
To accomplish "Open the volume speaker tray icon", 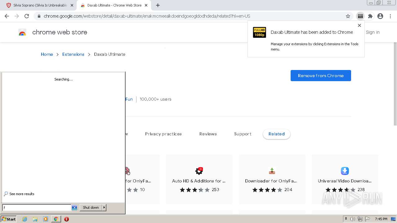I will (x=353, y=219).
